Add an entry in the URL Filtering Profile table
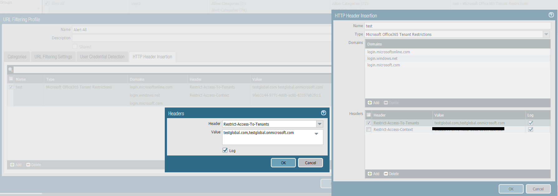 tap(16, 165)
